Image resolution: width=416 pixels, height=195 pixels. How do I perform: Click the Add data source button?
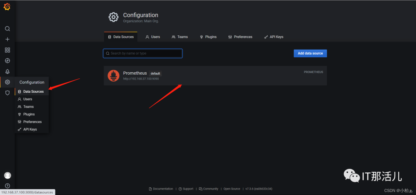tap(310, 53)
